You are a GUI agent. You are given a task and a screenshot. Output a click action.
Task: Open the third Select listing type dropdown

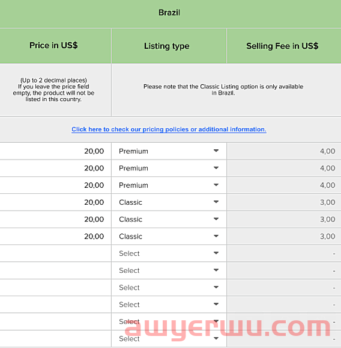(x=169, y=288)
